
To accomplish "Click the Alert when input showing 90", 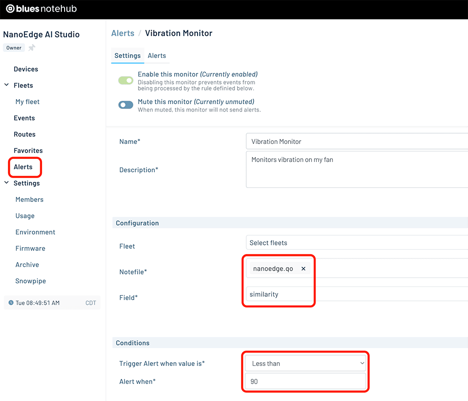I will [305, 381].
